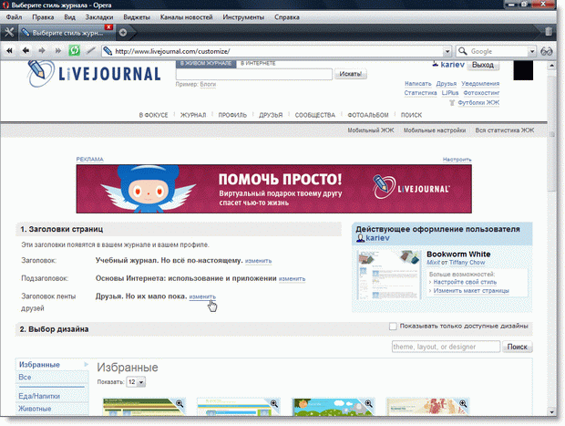Open Opera panels wrench icon
This screenshot has height=426, width=565.
point(9,33)
